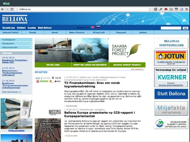Open the Energi menu
The image size is (190, 142).
pos(33,32)
